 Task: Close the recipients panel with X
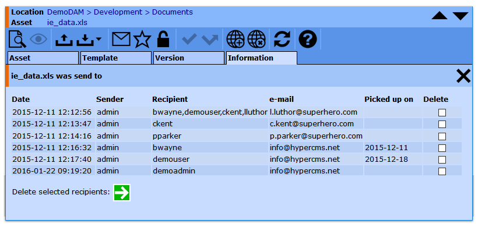pyautogui.click(x=463, y=76)
